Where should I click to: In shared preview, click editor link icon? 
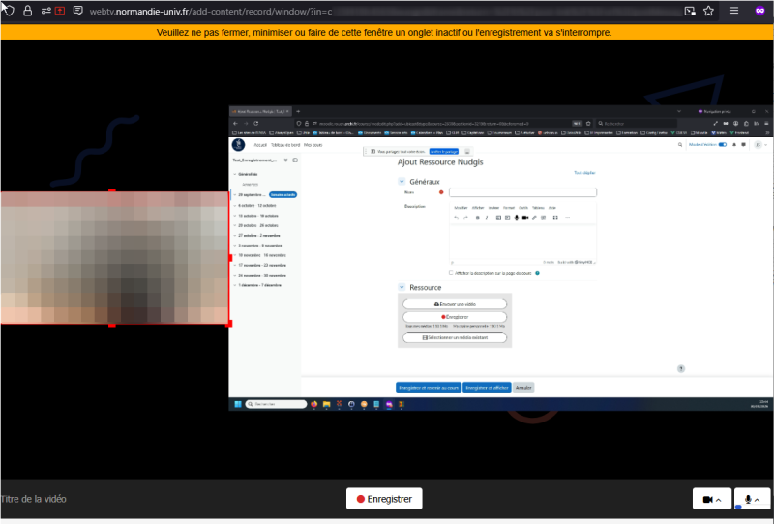(x=534, y=218)
